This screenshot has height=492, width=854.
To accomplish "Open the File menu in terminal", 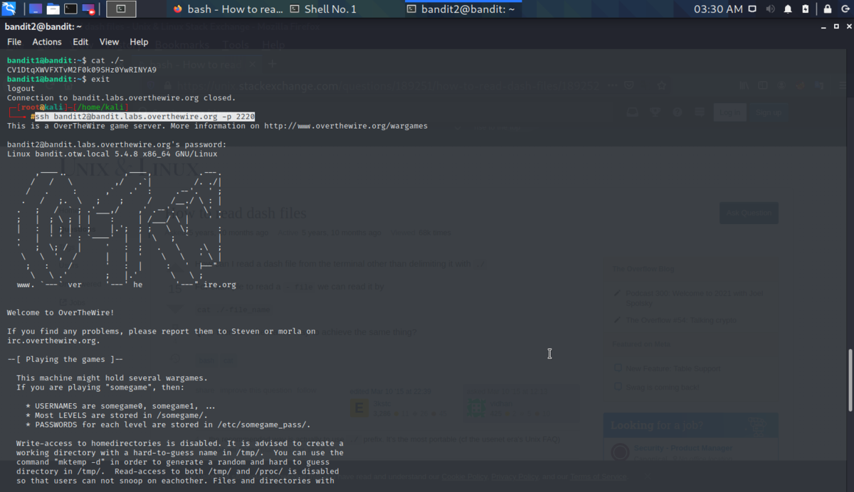I will [14, 42].
